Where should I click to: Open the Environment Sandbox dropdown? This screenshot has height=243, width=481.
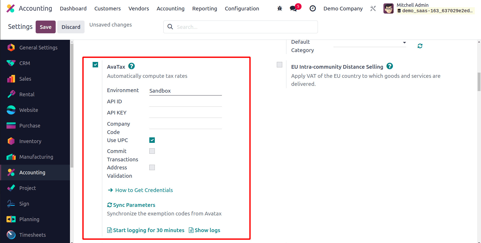point(185,91)
